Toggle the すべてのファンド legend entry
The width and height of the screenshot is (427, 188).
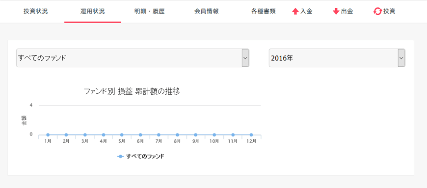pyautogui.click(x=141, y=157)
